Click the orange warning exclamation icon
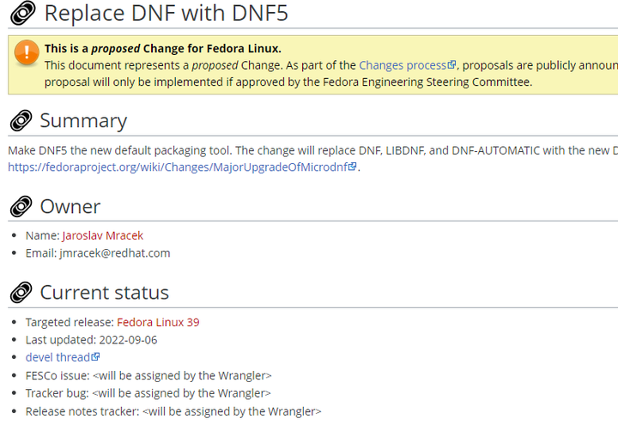The height and width of the screenshot is (425, 618). (x=27, y=53)
